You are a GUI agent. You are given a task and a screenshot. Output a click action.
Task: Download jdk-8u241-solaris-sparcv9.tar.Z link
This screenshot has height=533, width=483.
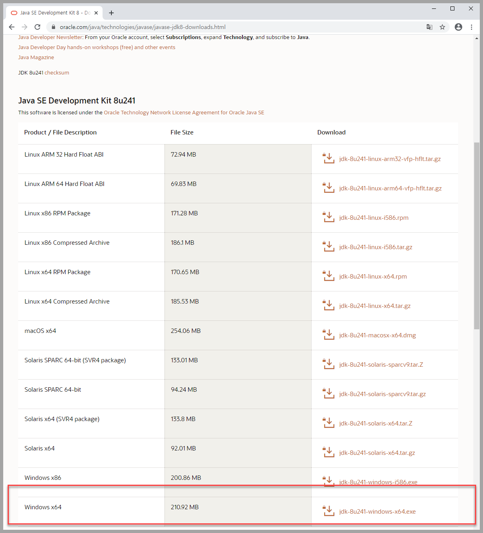(381, 364)
